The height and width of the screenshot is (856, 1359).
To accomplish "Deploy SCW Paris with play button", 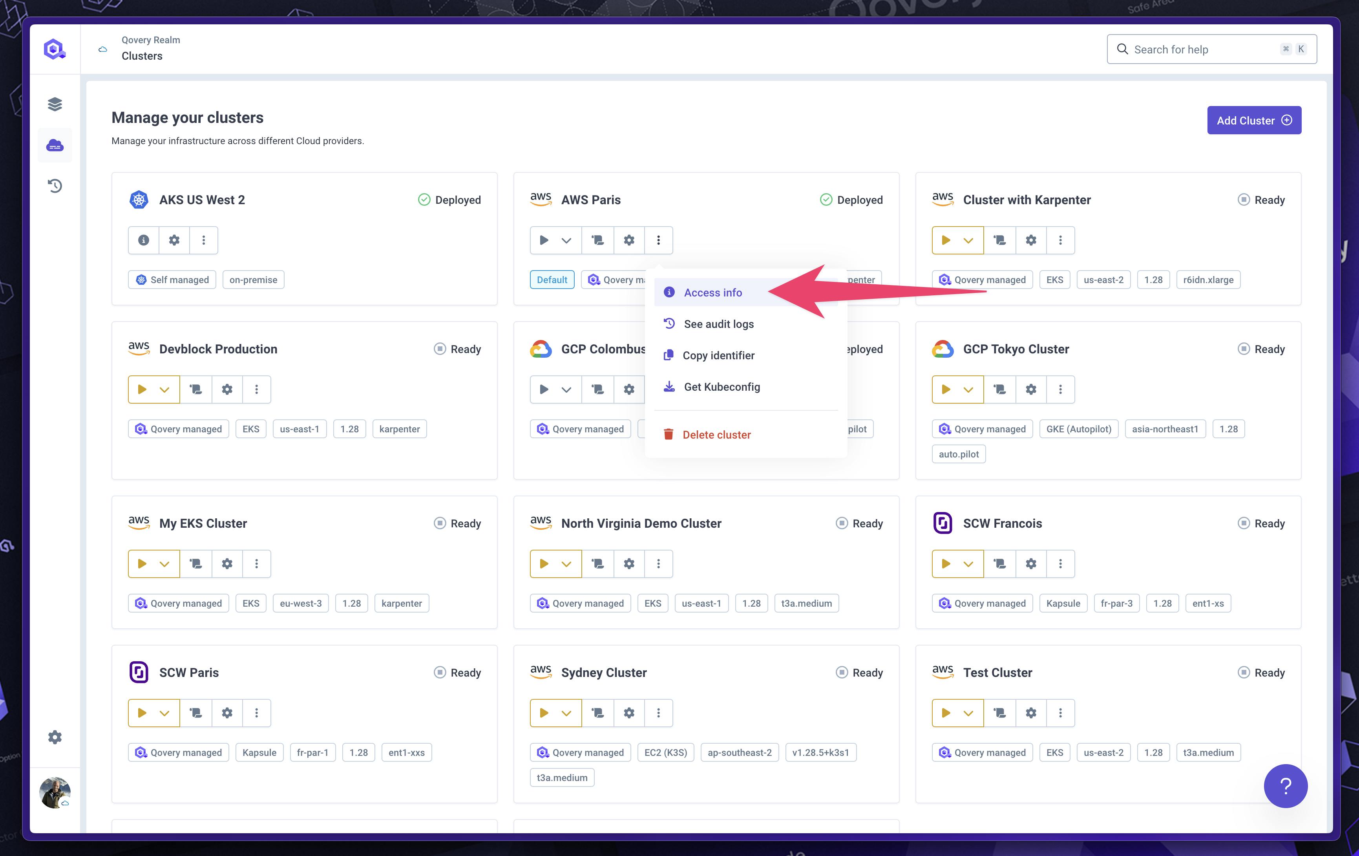I will 142,713.
